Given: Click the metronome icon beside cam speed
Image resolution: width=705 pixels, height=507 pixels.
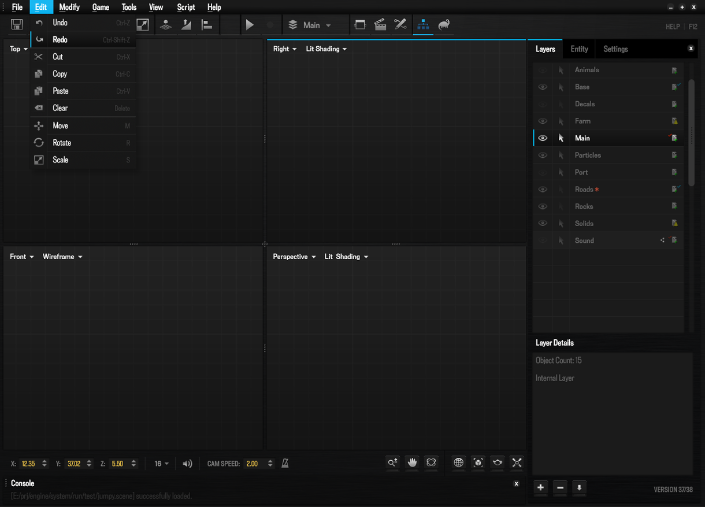Looking at the screenshot, I should coord(285,464).
